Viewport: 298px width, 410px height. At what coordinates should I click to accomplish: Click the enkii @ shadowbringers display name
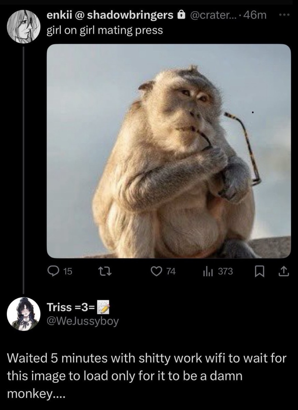[110, 15]
